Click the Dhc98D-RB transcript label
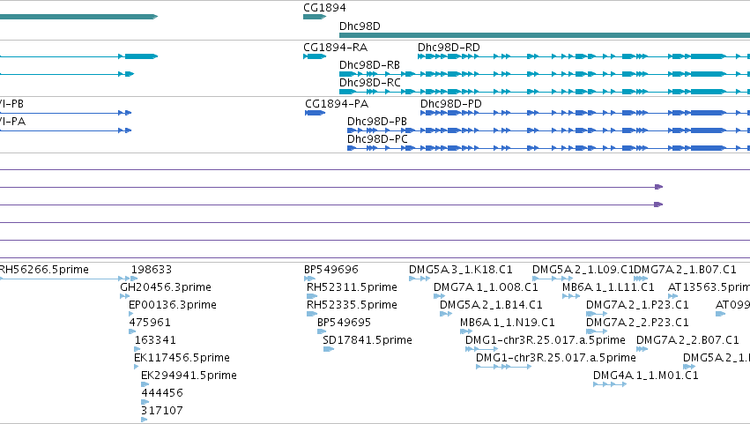Viewport: 750px width, 424px height. (x=369, y=65)
